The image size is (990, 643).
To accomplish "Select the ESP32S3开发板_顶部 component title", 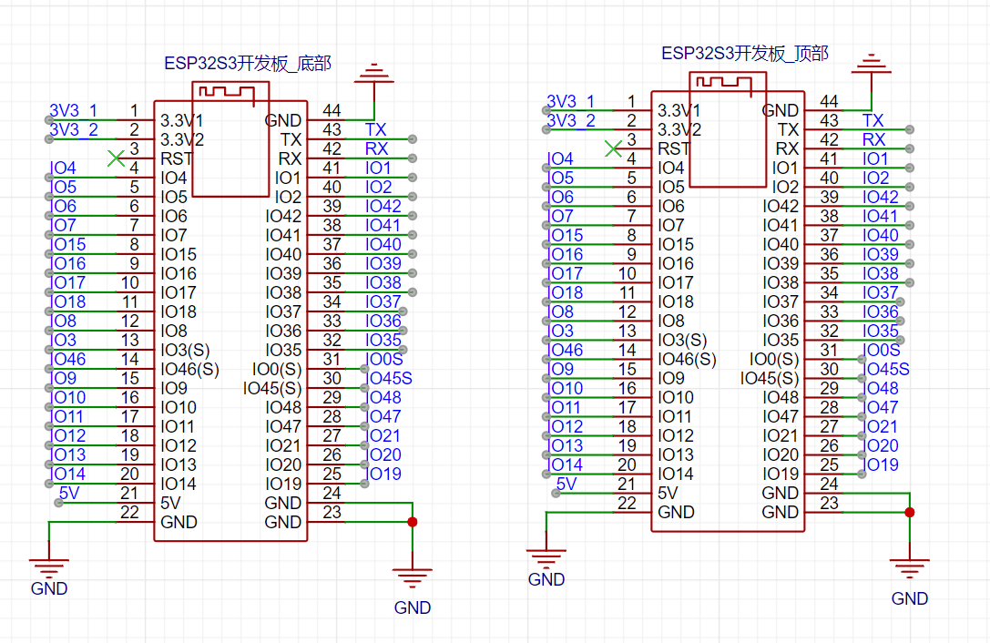I will click(x=744, y=53).
